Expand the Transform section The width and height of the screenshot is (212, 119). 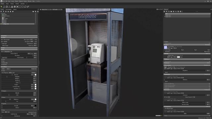pyautogui.click(x=19, y=36)
